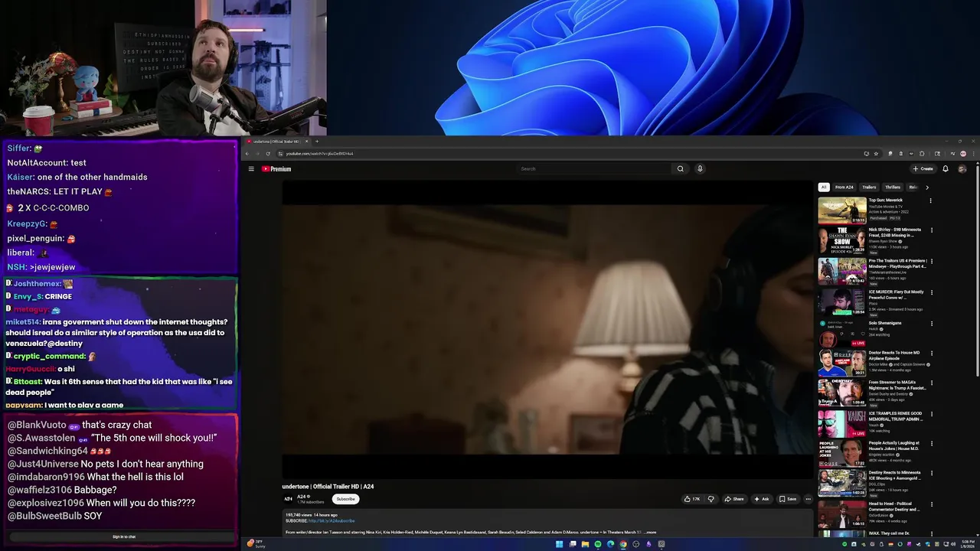The width and height of the screenshot is (980, 551).
Task: Open options menu for Top Gun: Maverick
Action: pyautogui.click(x=931, y=201)
